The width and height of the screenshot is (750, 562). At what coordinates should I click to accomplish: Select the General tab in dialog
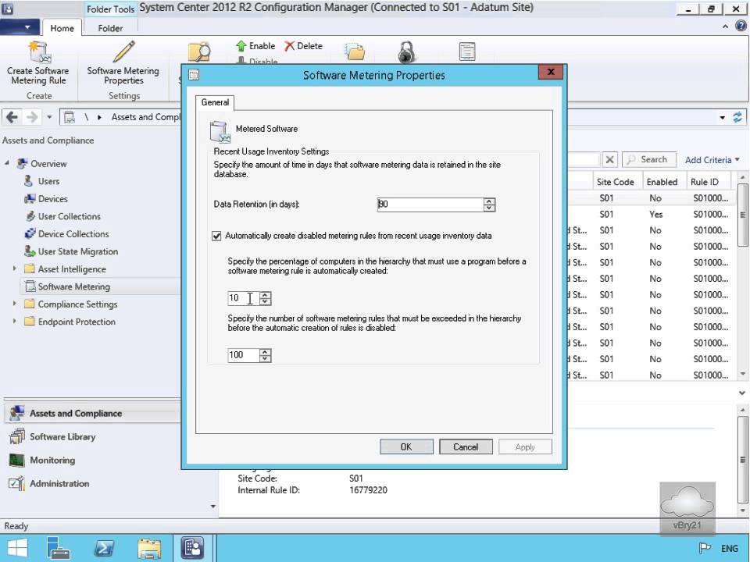click(216, 102)
